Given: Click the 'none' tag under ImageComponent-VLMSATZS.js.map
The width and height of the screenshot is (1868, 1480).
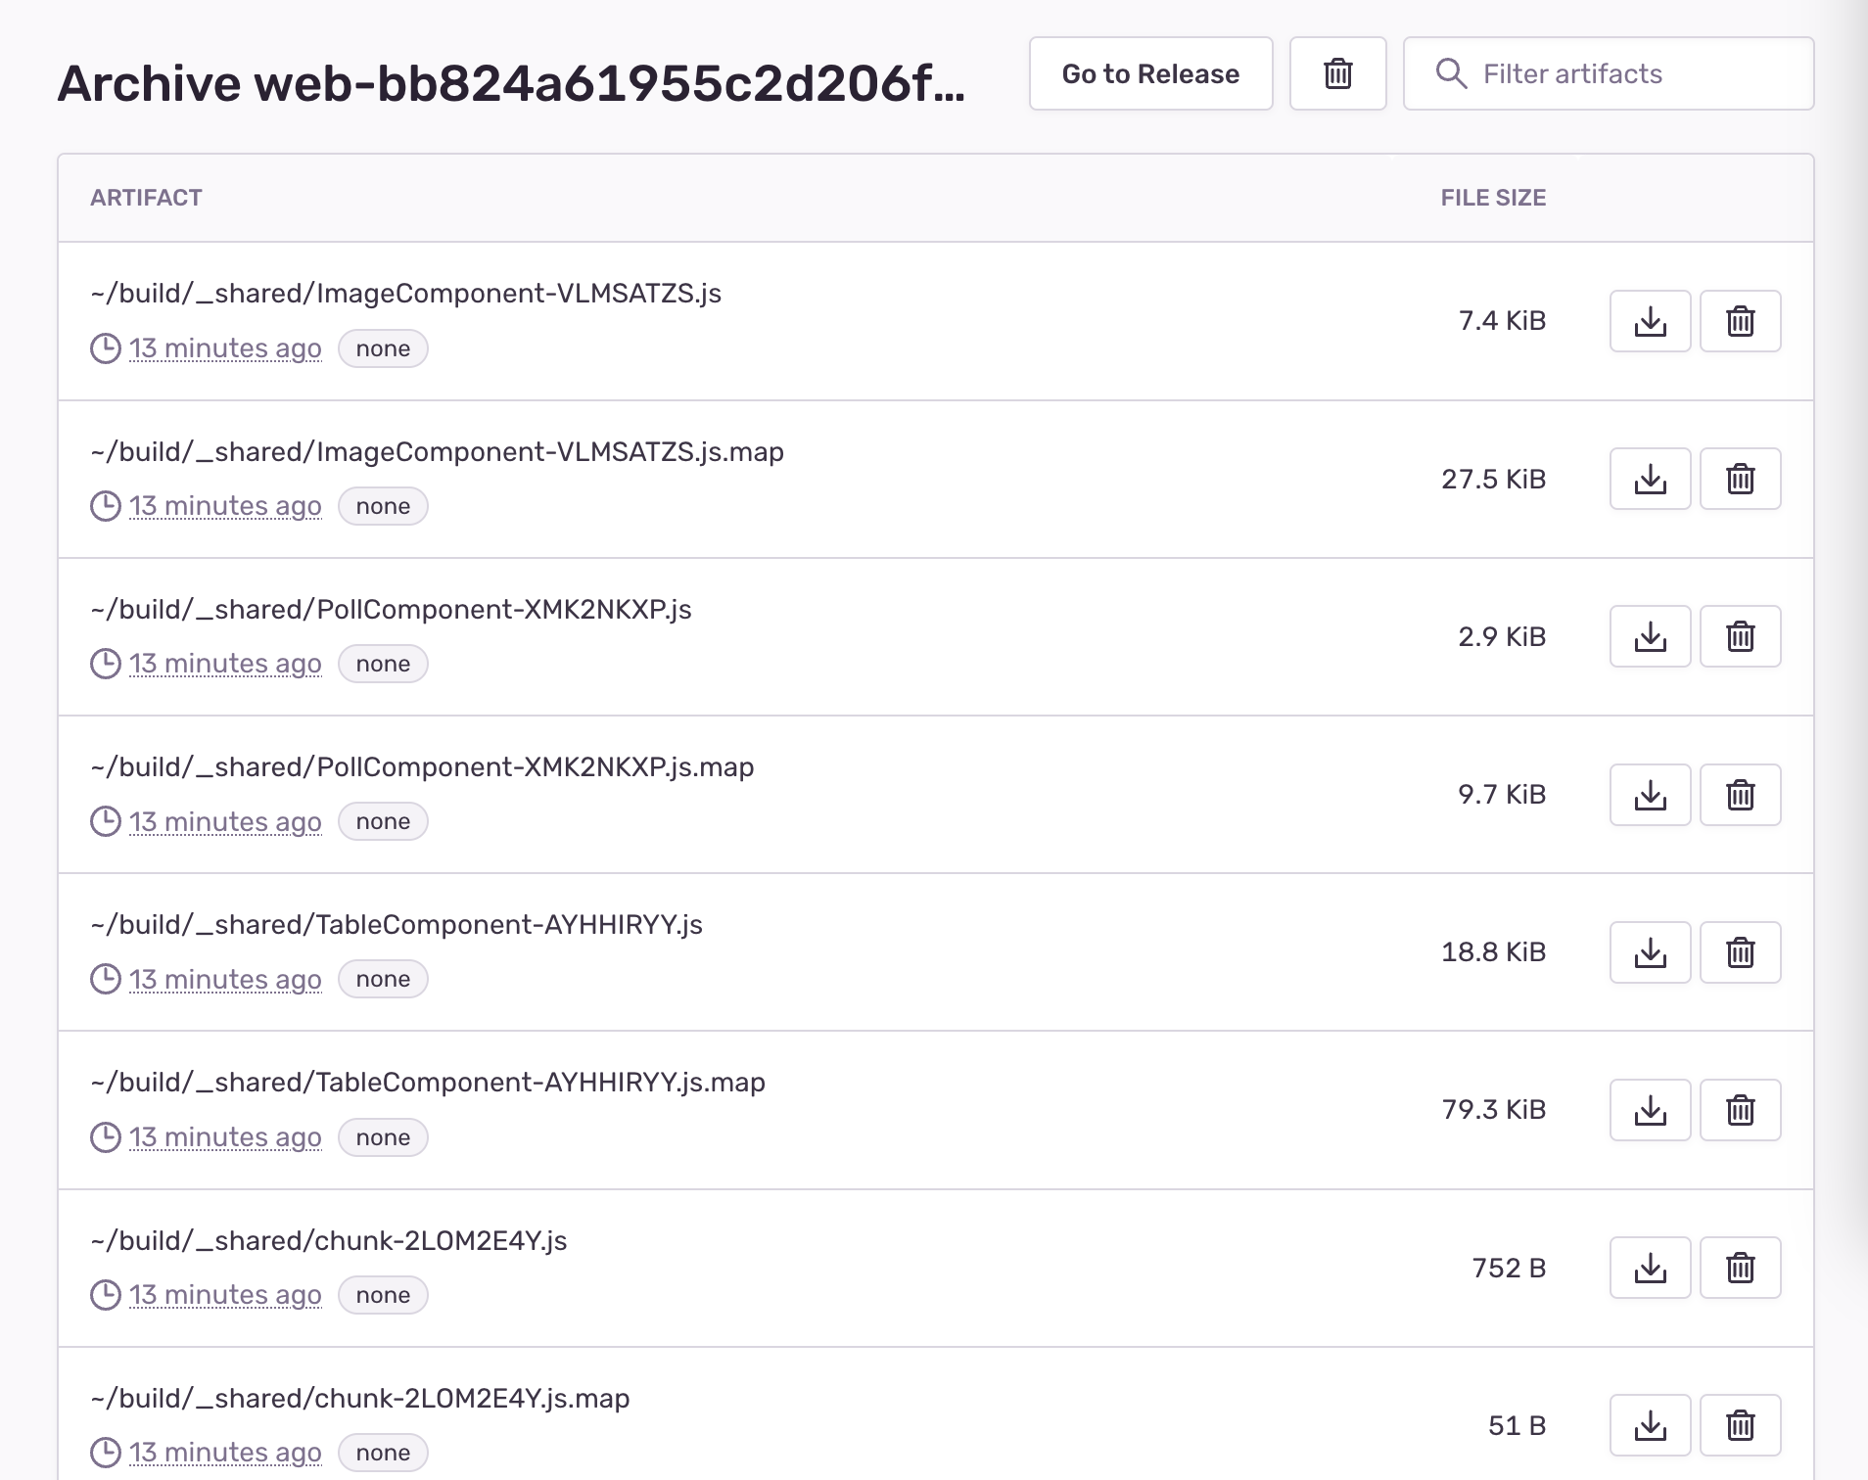Looking at the screenshot, I should (x=383, y=506).
